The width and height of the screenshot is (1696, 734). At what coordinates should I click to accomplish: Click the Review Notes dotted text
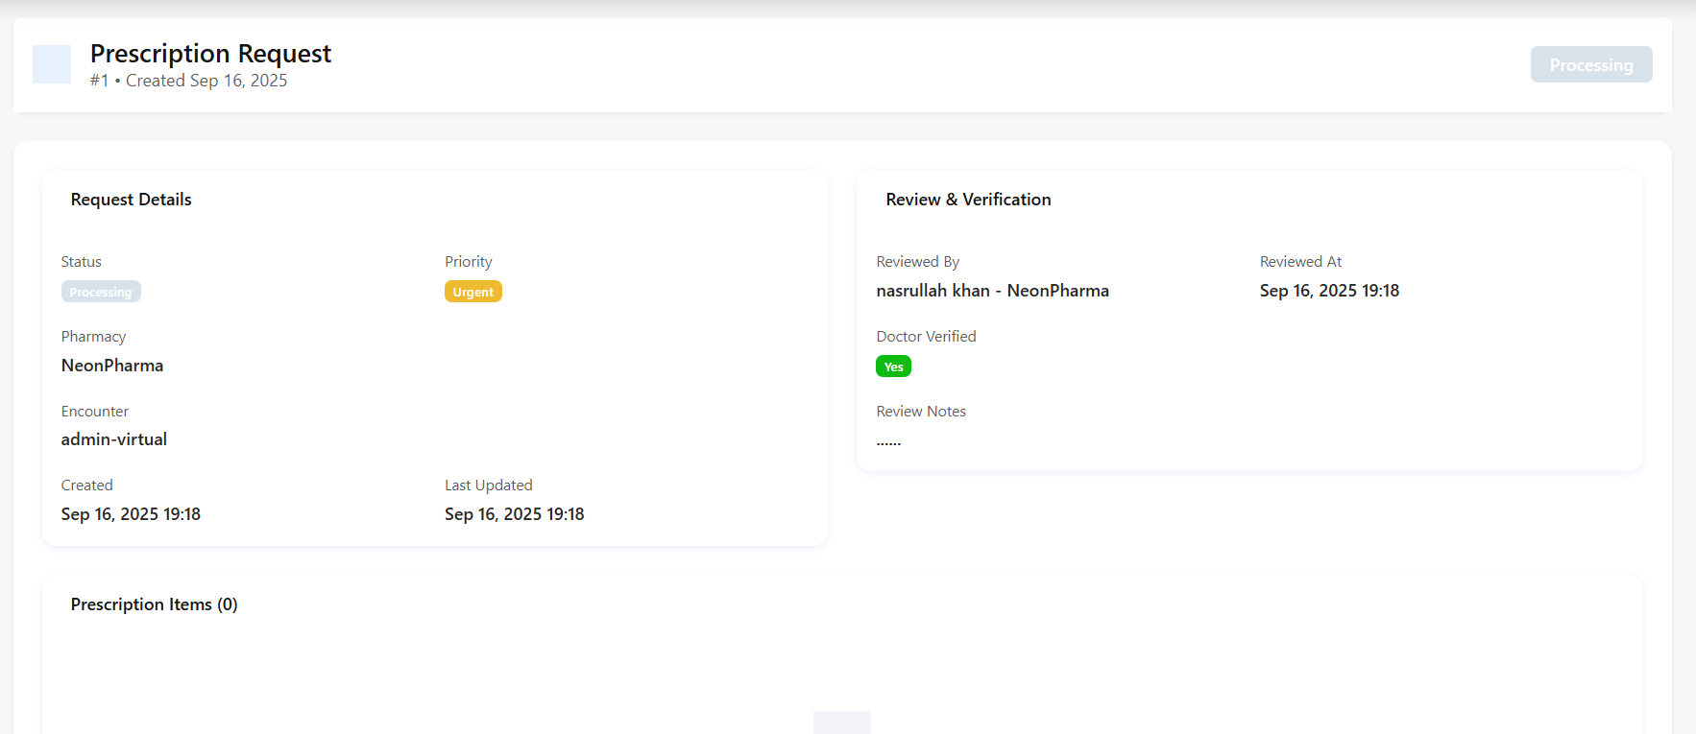click(888, 441)
